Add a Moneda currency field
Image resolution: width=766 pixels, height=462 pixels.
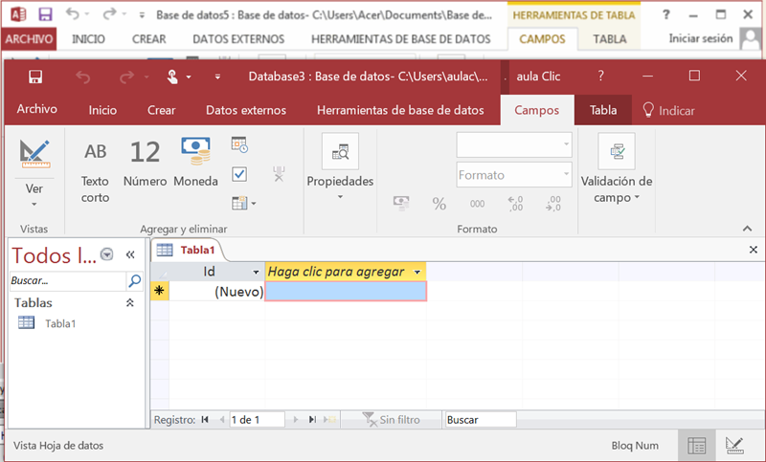pos(195,162)
